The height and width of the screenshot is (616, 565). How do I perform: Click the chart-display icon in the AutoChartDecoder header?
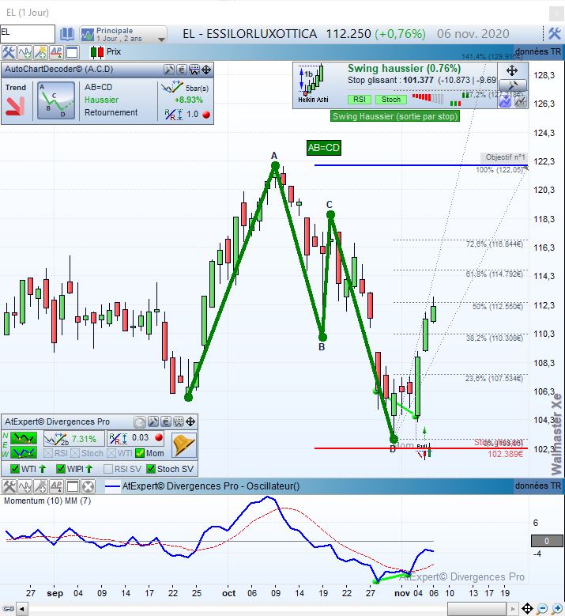click(194, 70)
